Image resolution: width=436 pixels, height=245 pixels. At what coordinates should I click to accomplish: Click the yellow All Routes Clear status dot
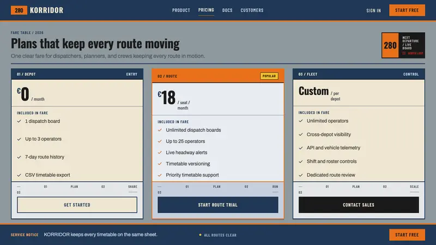200,235
